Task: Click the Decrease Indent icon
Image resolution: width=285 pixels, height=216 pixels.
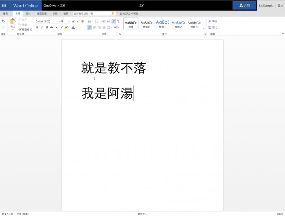Action: tap(104, 21)
